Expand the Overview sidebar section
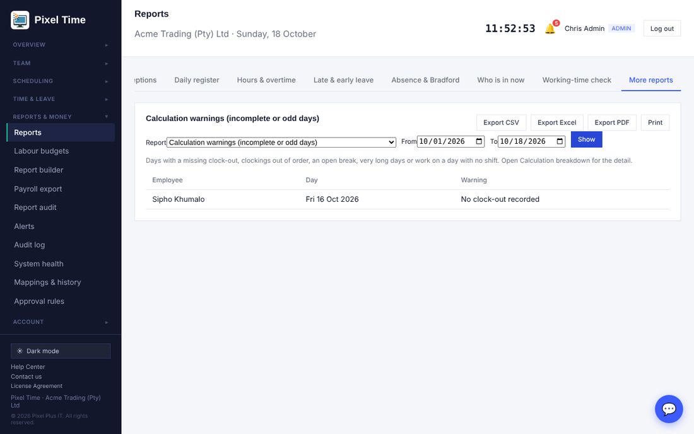 point(61,45)
